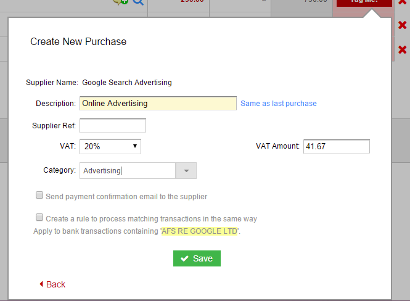Click the 'Same as last purchase' link
This screenshot has height=301, width=410.
278,104
